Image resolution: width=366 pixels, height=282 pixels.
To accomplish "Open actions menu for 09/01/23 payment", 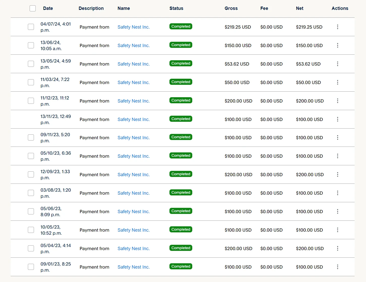I will (337, 267).
